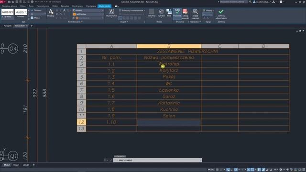Click the AutoCAD application menu A logo
This screenshot has width=306, height=172.
pos(2,2)
